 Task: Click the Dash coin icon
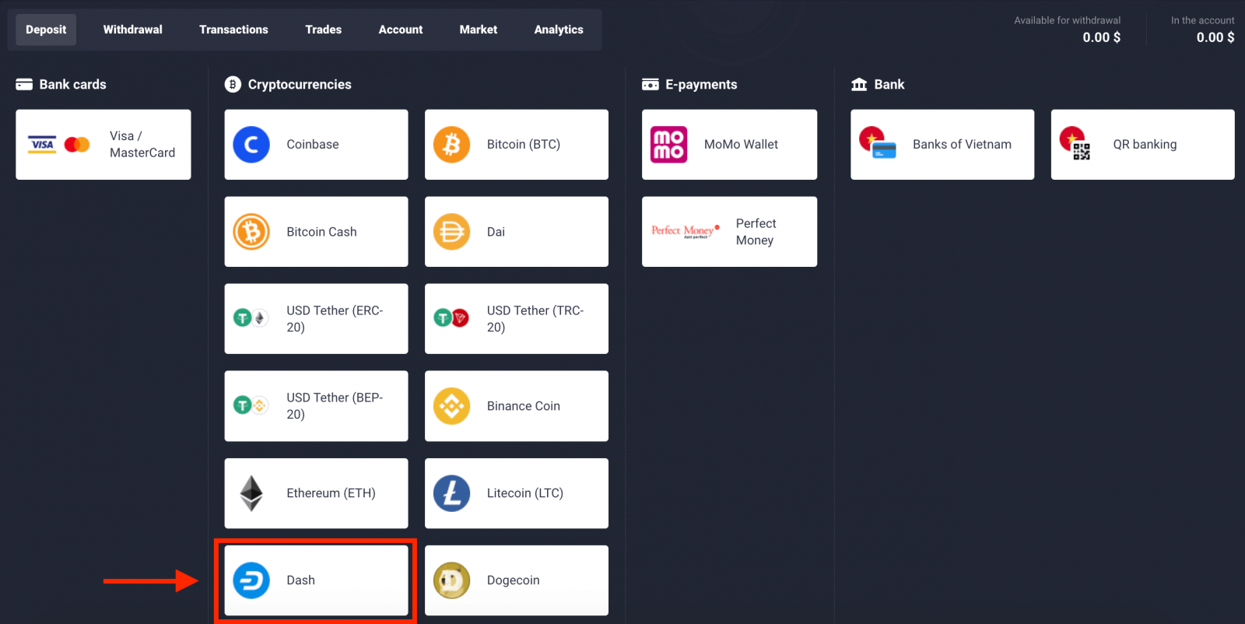pos(251,580)
